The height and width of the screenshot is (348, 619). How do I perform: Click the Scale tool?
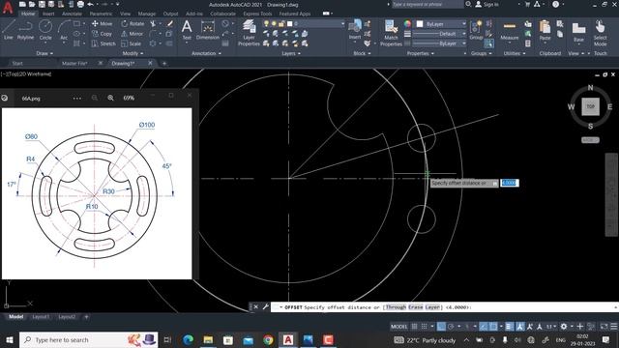[132, 43]
